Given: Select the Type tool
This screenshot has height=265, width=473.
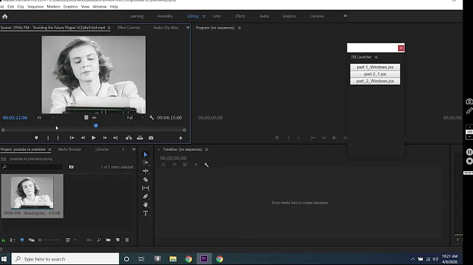Looking at the screenshot, I should click(x=145, y=213).
